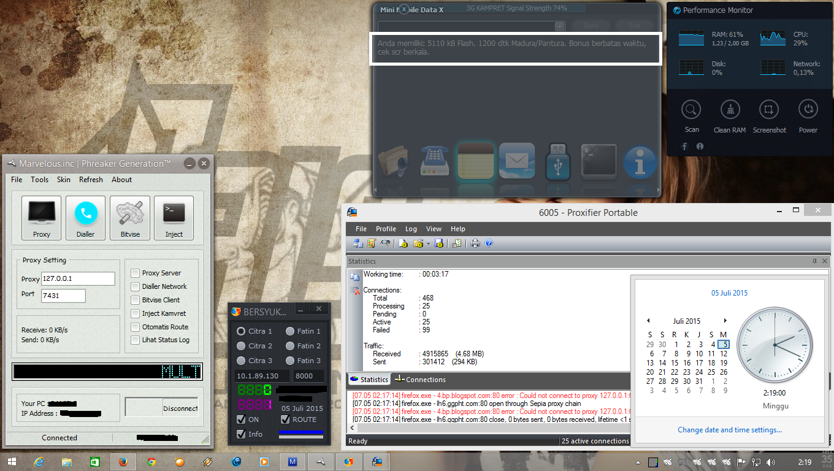Click the Inject tool icon
The image size is (834, 471).
174,218
